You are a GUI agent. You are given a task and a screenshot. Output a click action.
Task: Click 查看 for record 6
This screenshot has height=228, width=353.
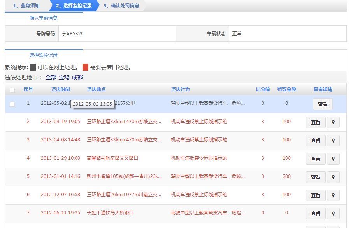pyautogui.click(x=316, y=195)
